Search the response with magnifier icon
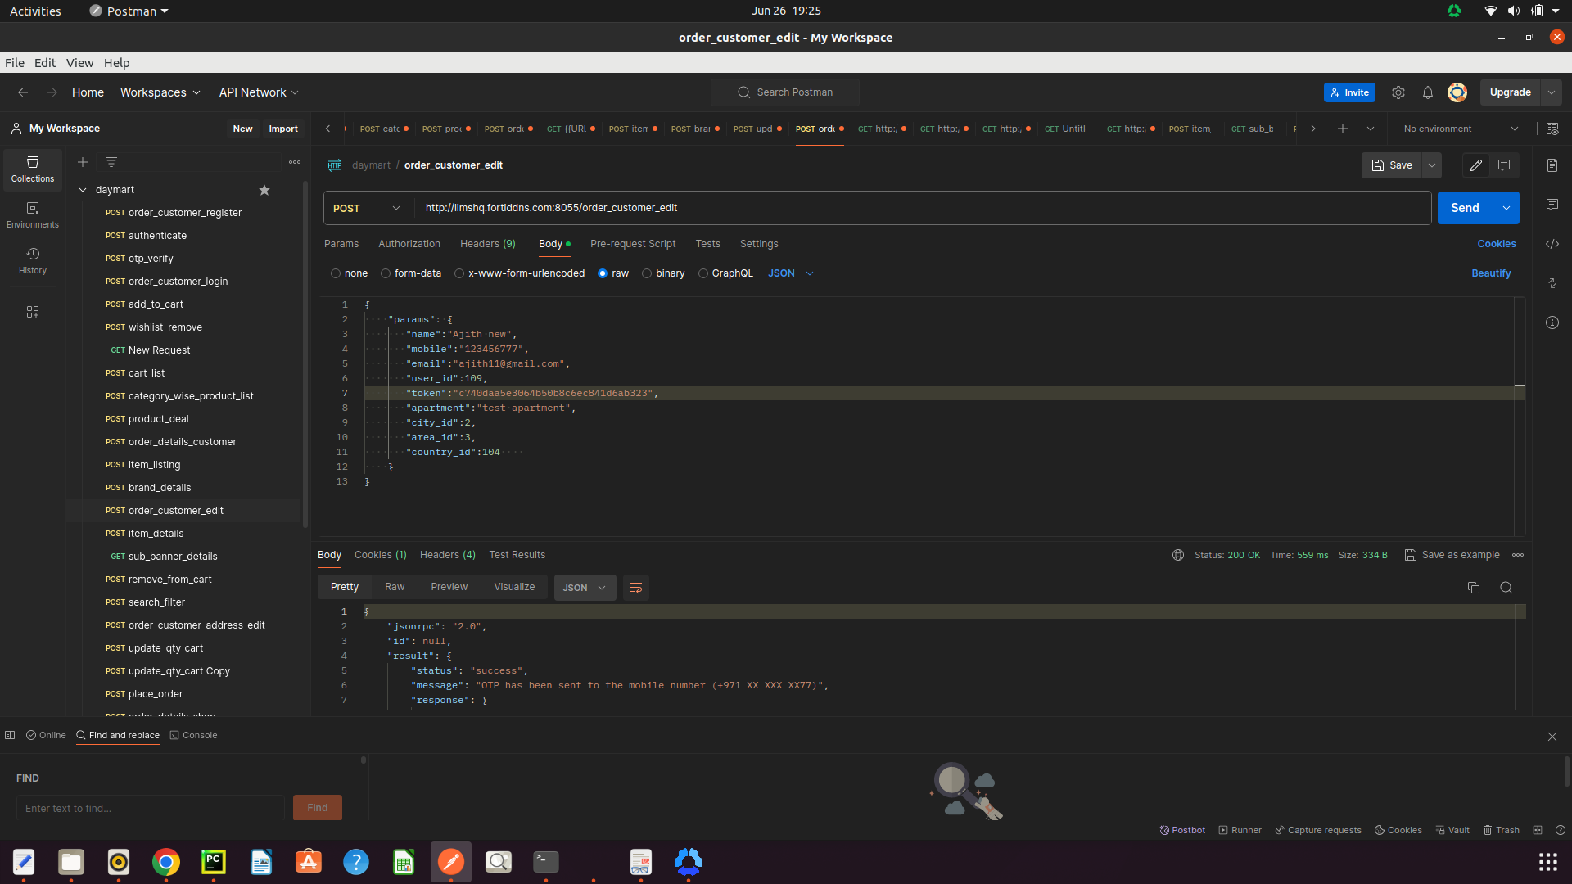Viewport: 1572px width, 884px height. 1506,588
